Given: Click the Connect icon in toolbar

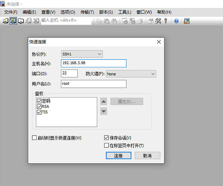Looking at the screenshot, I should click(x=6, y=21).
